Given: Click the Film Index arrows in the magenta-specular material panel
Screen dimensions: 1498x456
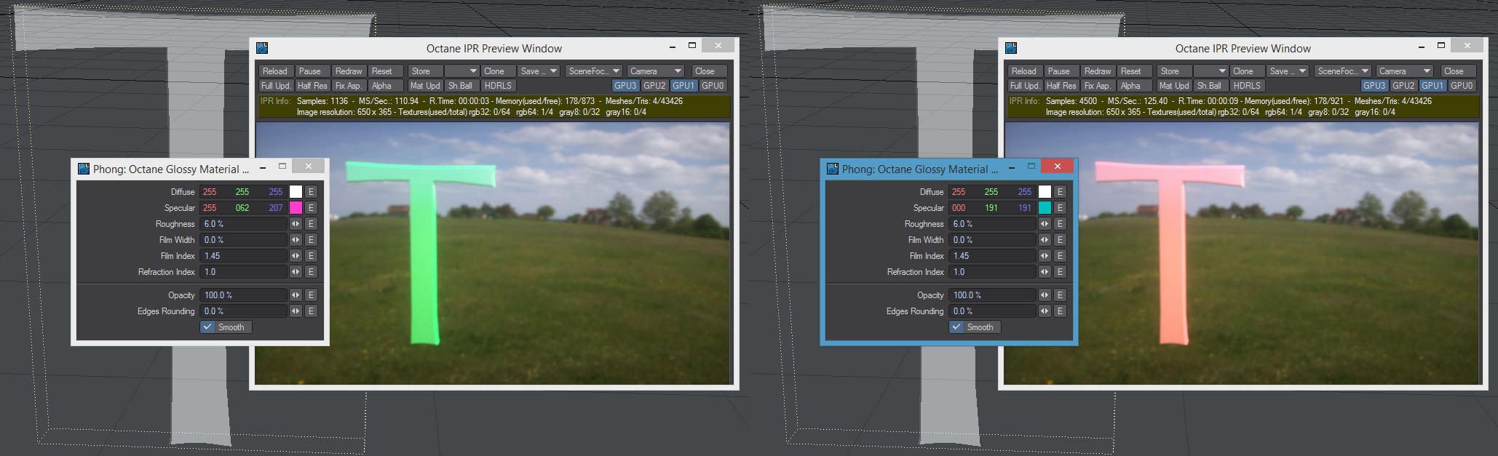Looking at the screenshot, I should [296, 256].
